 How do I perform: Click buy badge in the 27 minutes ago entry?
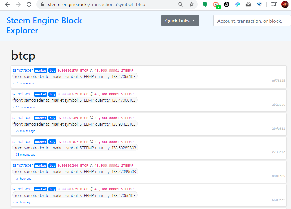(52, 118)
